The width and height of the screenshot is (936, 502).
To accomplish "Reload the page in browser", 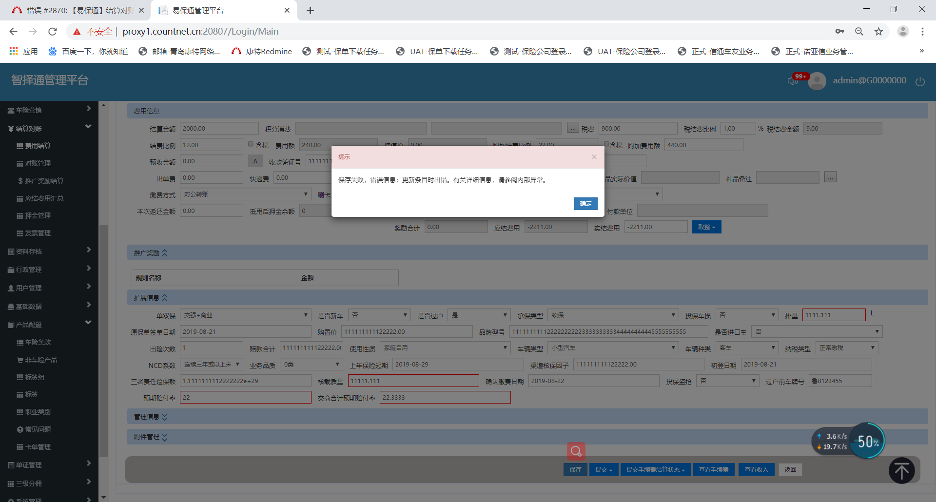I will 53,32.
